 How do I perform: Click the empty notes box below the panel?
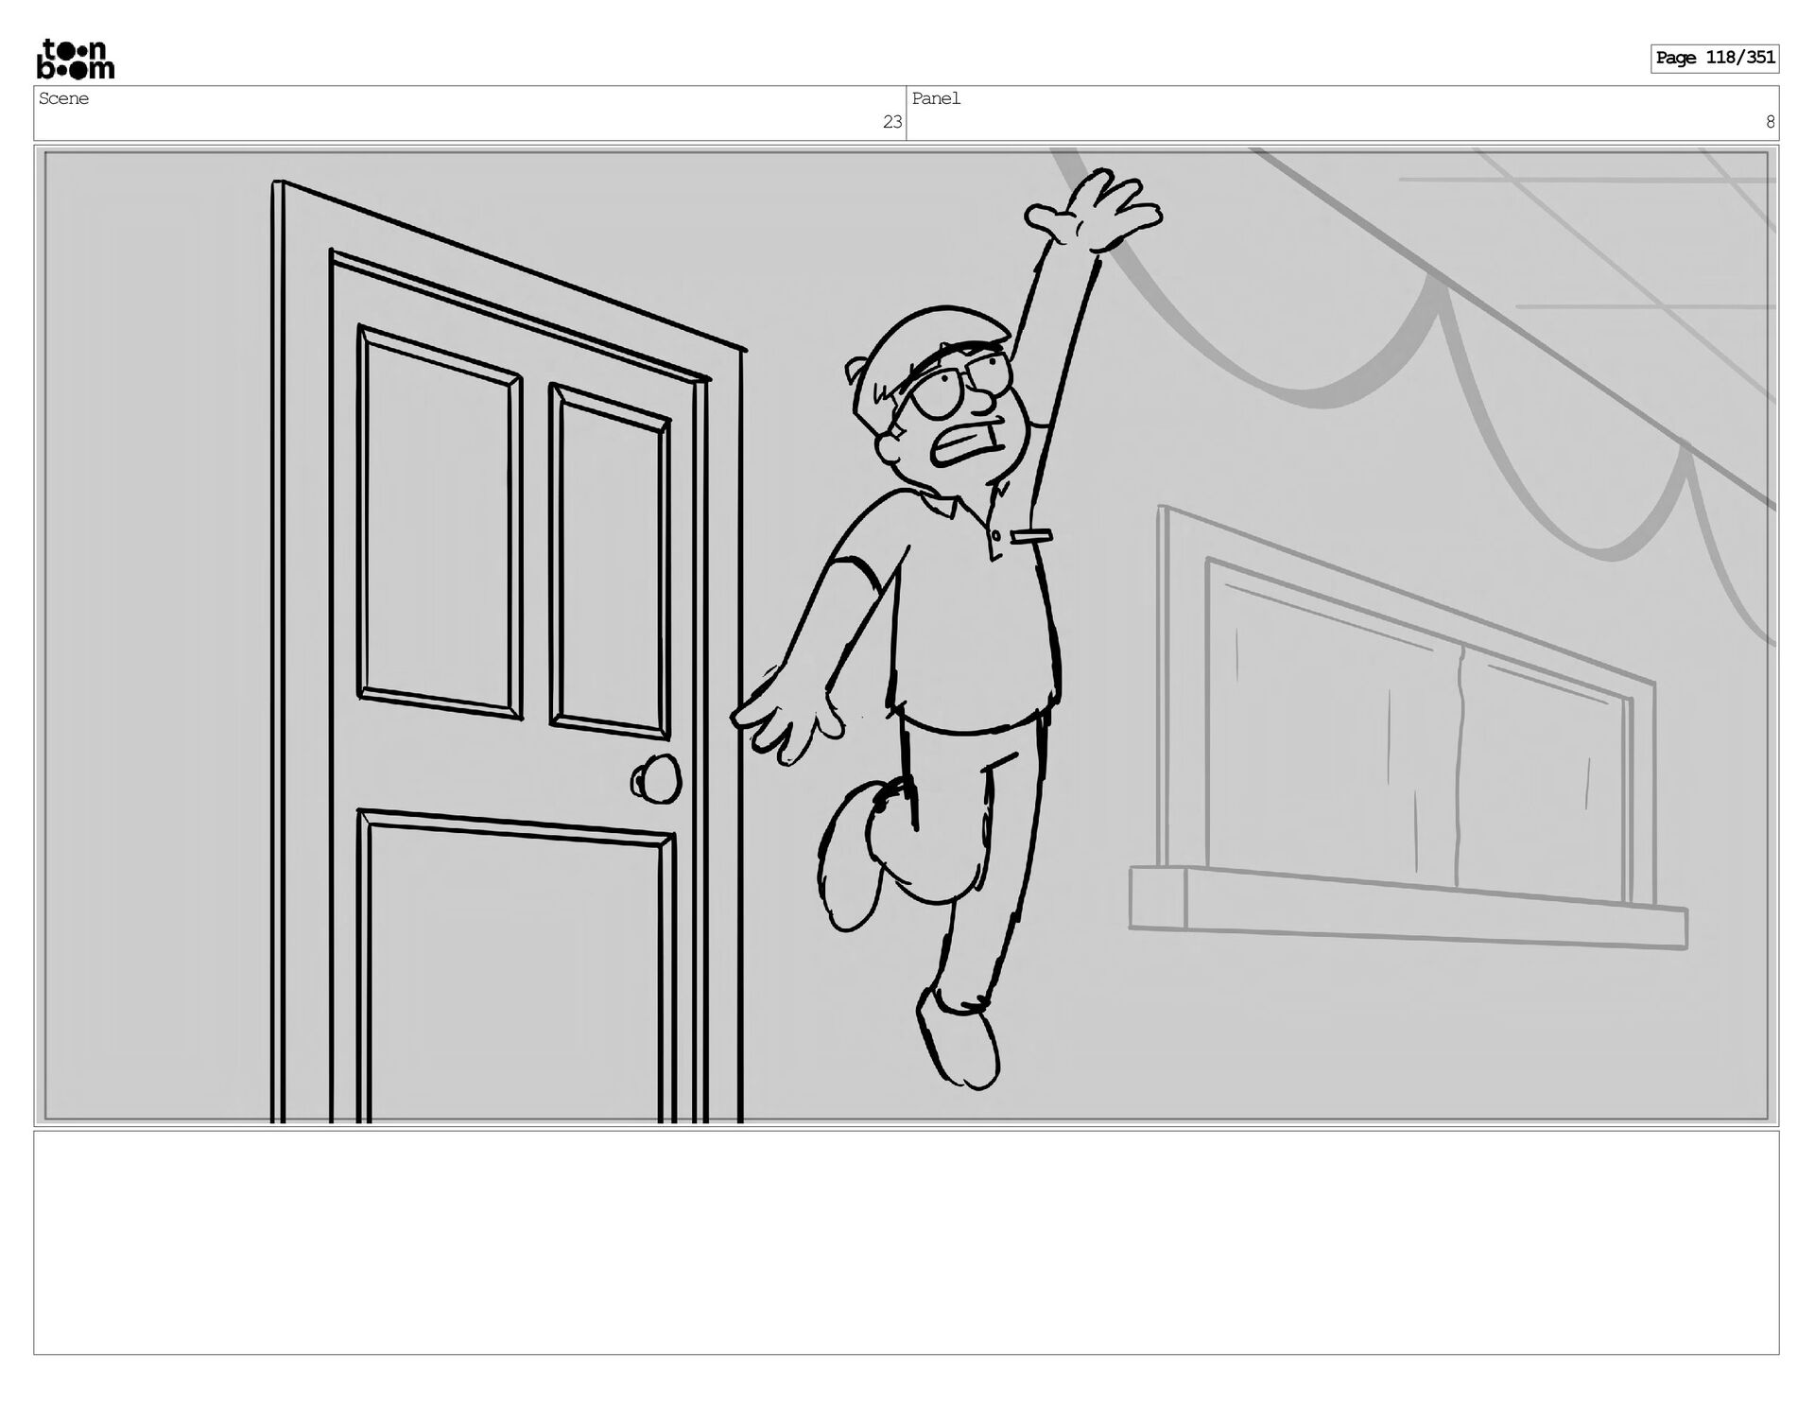tap(906, 1241)
